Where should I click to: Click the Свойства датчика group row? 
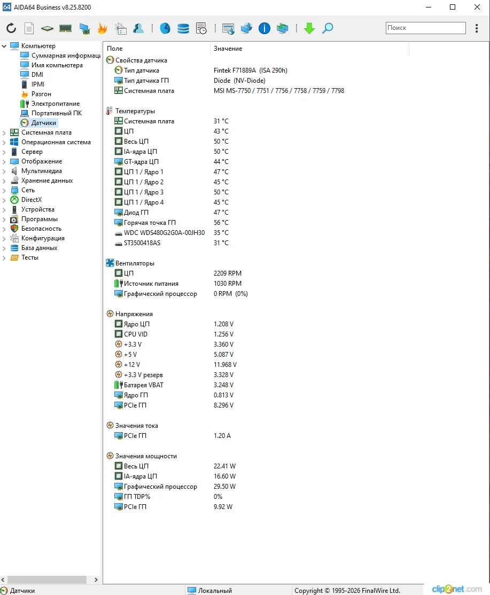[137, 60]
